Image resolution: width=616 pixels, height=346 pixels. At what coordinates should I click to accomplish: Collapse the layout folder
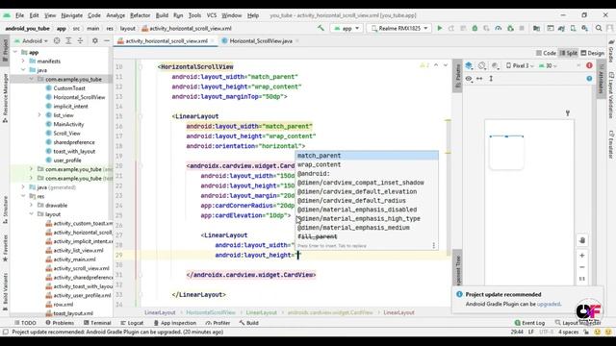pos(32,214)
